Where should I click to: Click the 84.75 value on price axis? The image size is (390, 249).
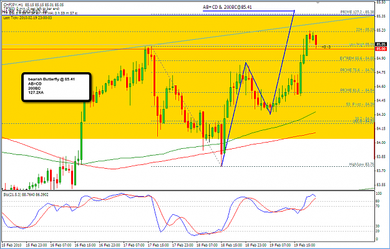point(381,72)
